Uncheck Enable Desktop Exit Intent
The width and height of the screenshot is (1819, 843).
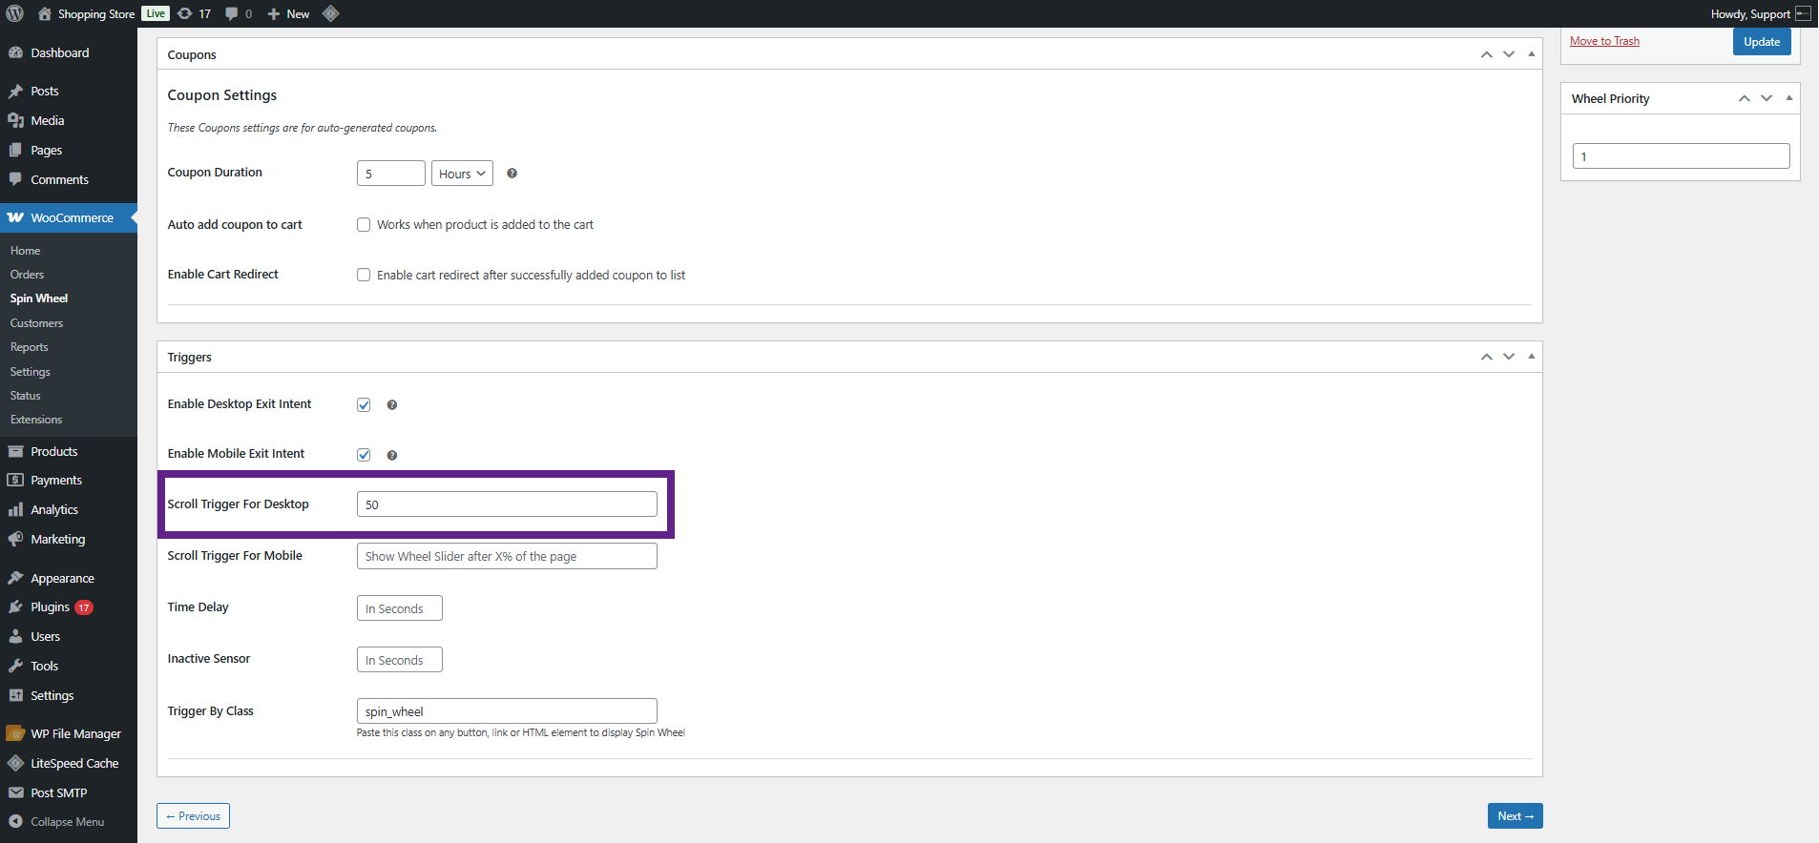pos(364,404)
